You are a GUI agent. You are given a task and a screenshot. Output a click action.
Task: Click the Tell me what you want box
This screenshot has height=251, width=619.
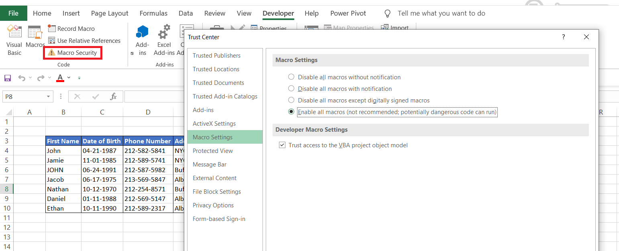click(441, 13)
